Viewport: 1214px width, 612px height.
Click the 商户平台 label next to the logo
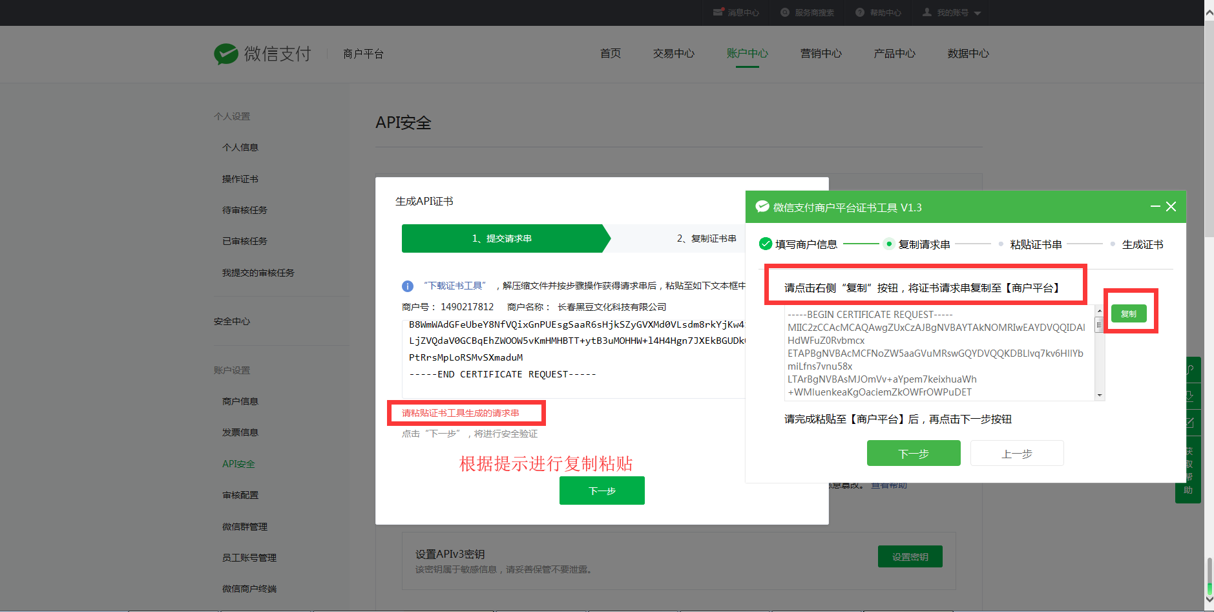(x=364, y=54)
